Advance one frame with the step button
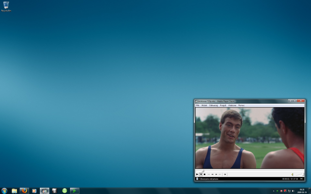This screenshot has height=194, width=311. (x=225, y=175)
